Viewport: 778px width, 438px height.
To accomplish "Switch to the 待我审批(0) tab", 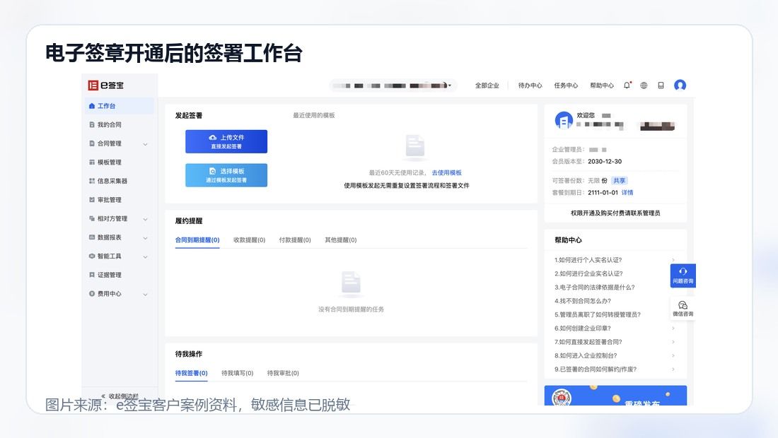I will [x=283, y=373].
